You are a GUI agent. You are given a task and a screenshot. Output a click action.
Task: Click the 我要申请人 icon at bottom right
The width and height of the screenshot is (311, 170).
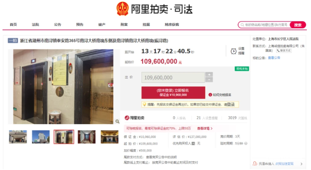pyautogui.click(x=255, y=163)
